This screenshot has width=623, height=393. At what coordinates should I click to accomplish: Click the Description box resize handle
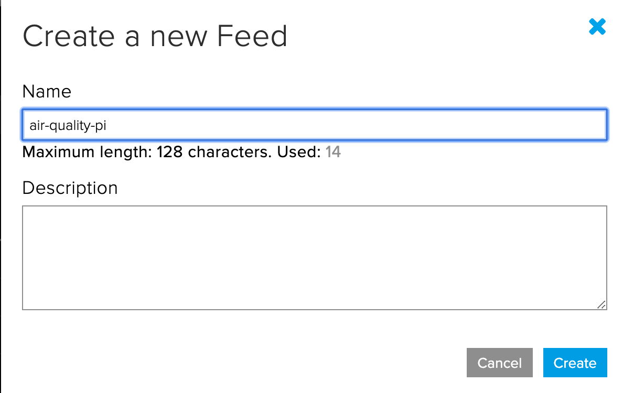coord(601,304)
